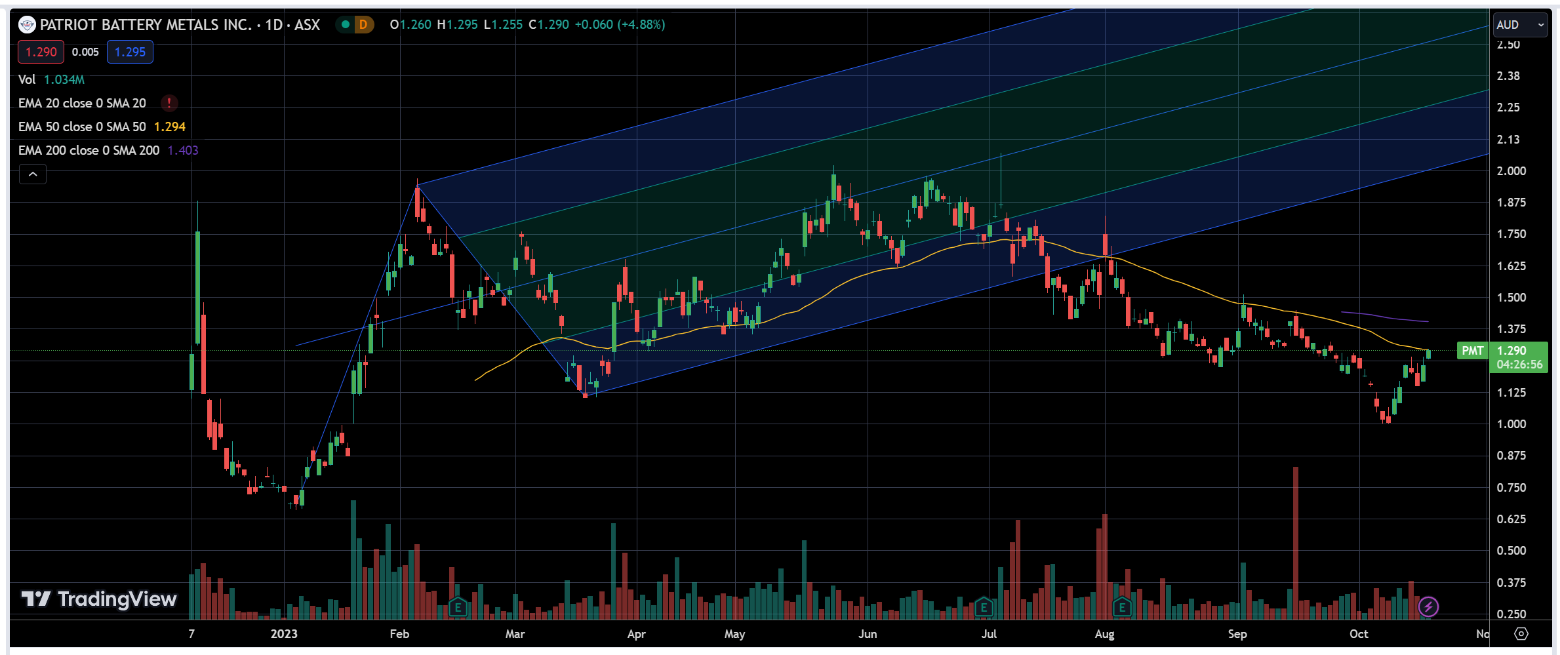
Task: Click the EMA 200 value 1.403
Action: pos(183,150)
